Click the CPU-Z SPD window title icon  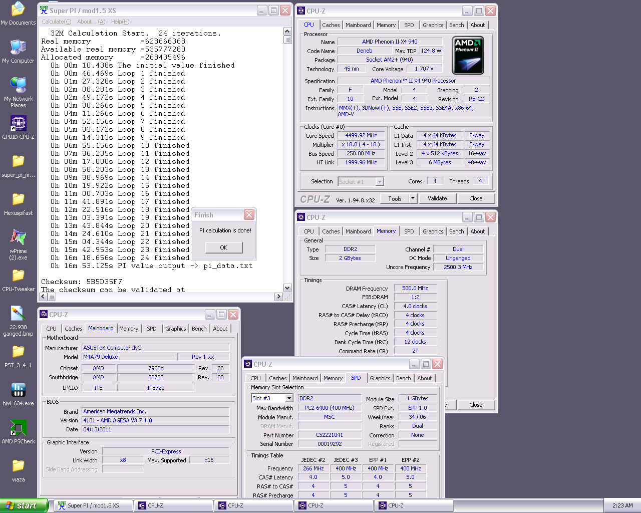coord(248,364)
